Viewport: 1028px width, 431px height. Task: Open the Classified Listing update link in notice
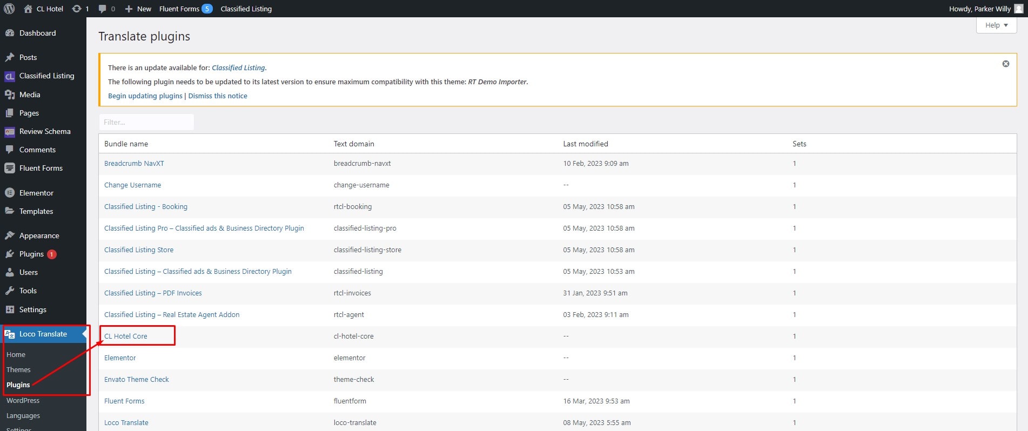tap(238, 68)
